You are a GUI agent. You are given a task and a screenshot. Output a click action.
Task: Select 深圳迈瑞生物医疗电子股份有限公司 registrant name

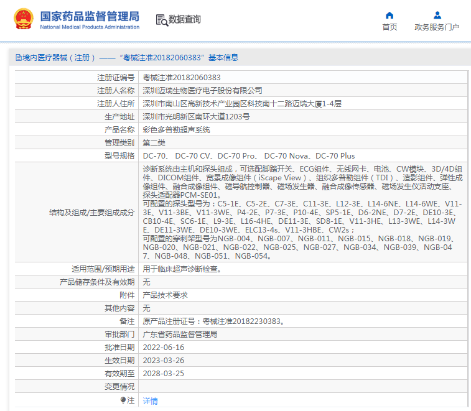[x=202, y=90]
